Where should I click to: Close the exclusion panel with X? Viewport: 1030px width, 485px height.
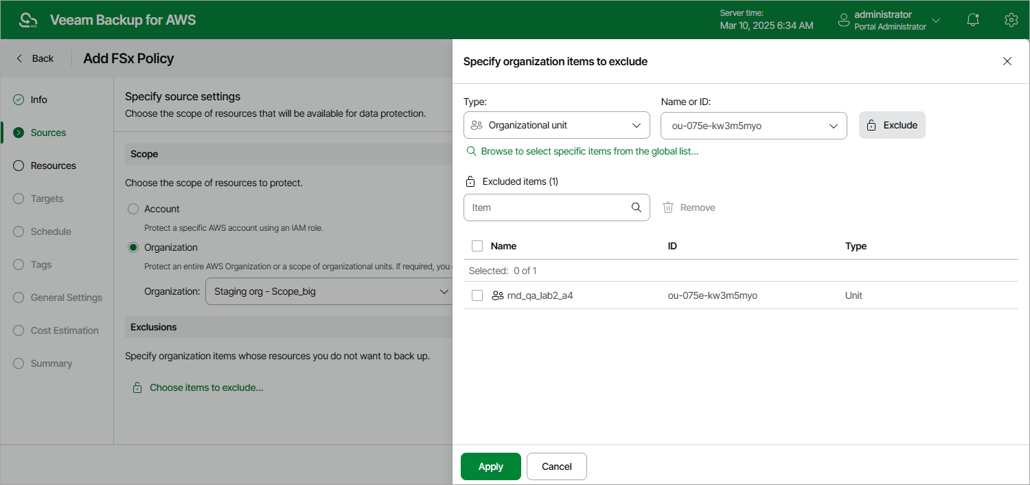[1007, 61]
